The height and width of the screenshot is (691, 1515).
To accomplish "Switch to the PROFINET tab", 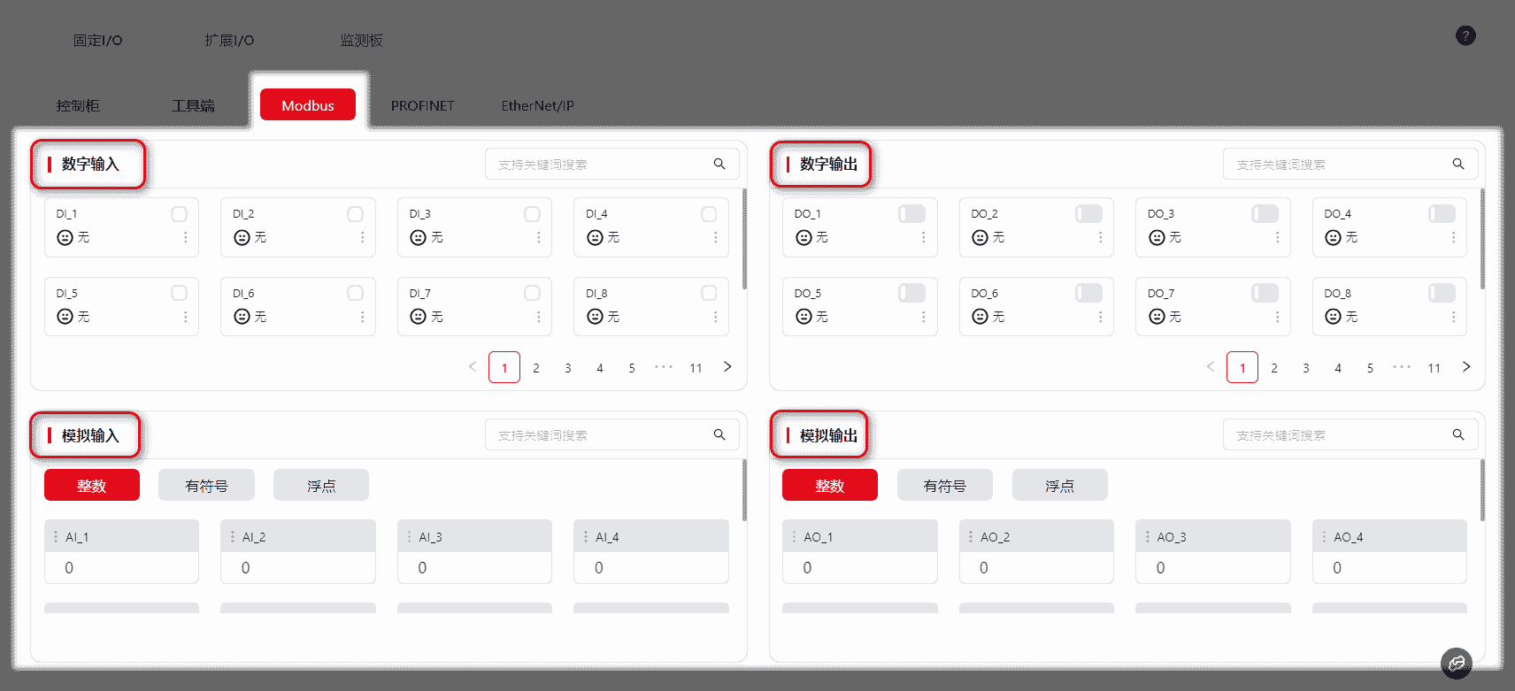I will pyautogui.click(x=422, y=105).
